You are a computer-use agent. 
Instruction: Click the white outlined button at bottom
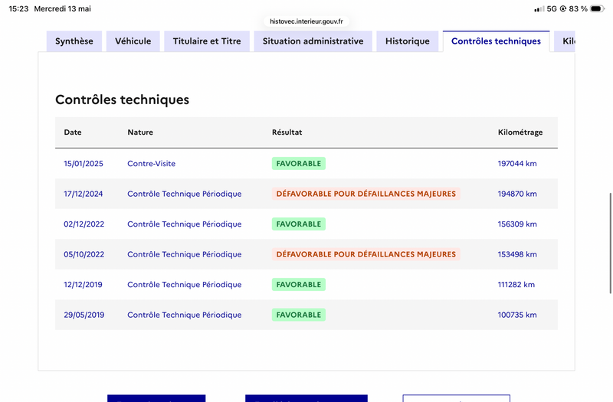pos(456,398)
